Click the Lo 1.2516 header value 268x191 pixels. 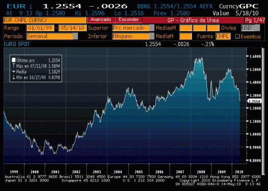click(x=129, y=13)
